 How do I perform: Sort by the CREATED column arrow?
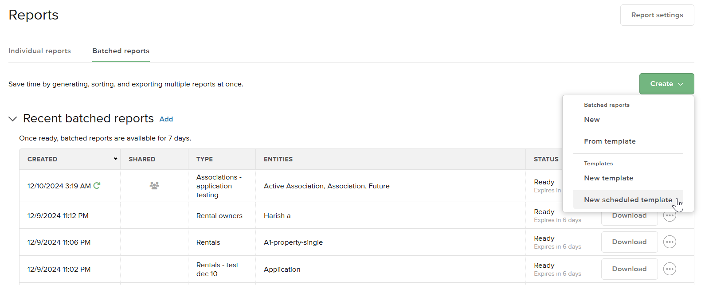click(x=116, y=159)
